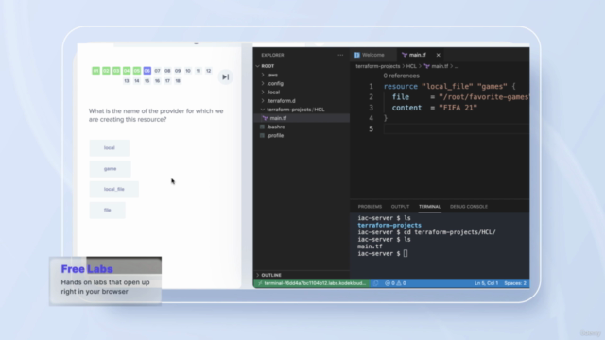Jump to question 07

157,71
